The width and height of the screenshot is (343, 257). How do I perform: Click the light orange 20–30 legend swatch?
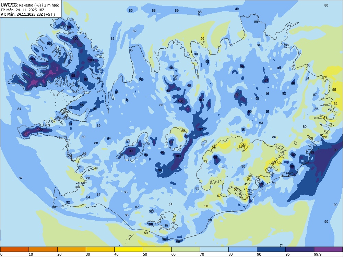click(72, 249)
